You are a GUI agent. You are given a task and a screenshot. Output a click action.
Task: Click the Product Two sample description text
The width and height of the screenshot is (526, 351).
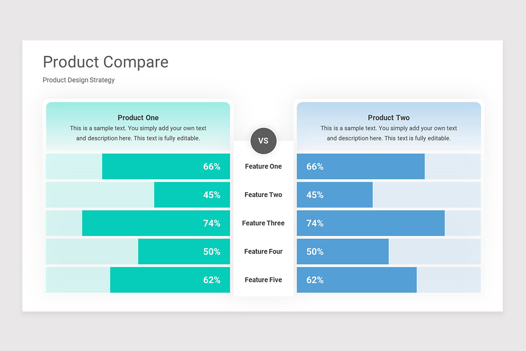point(389,133)
